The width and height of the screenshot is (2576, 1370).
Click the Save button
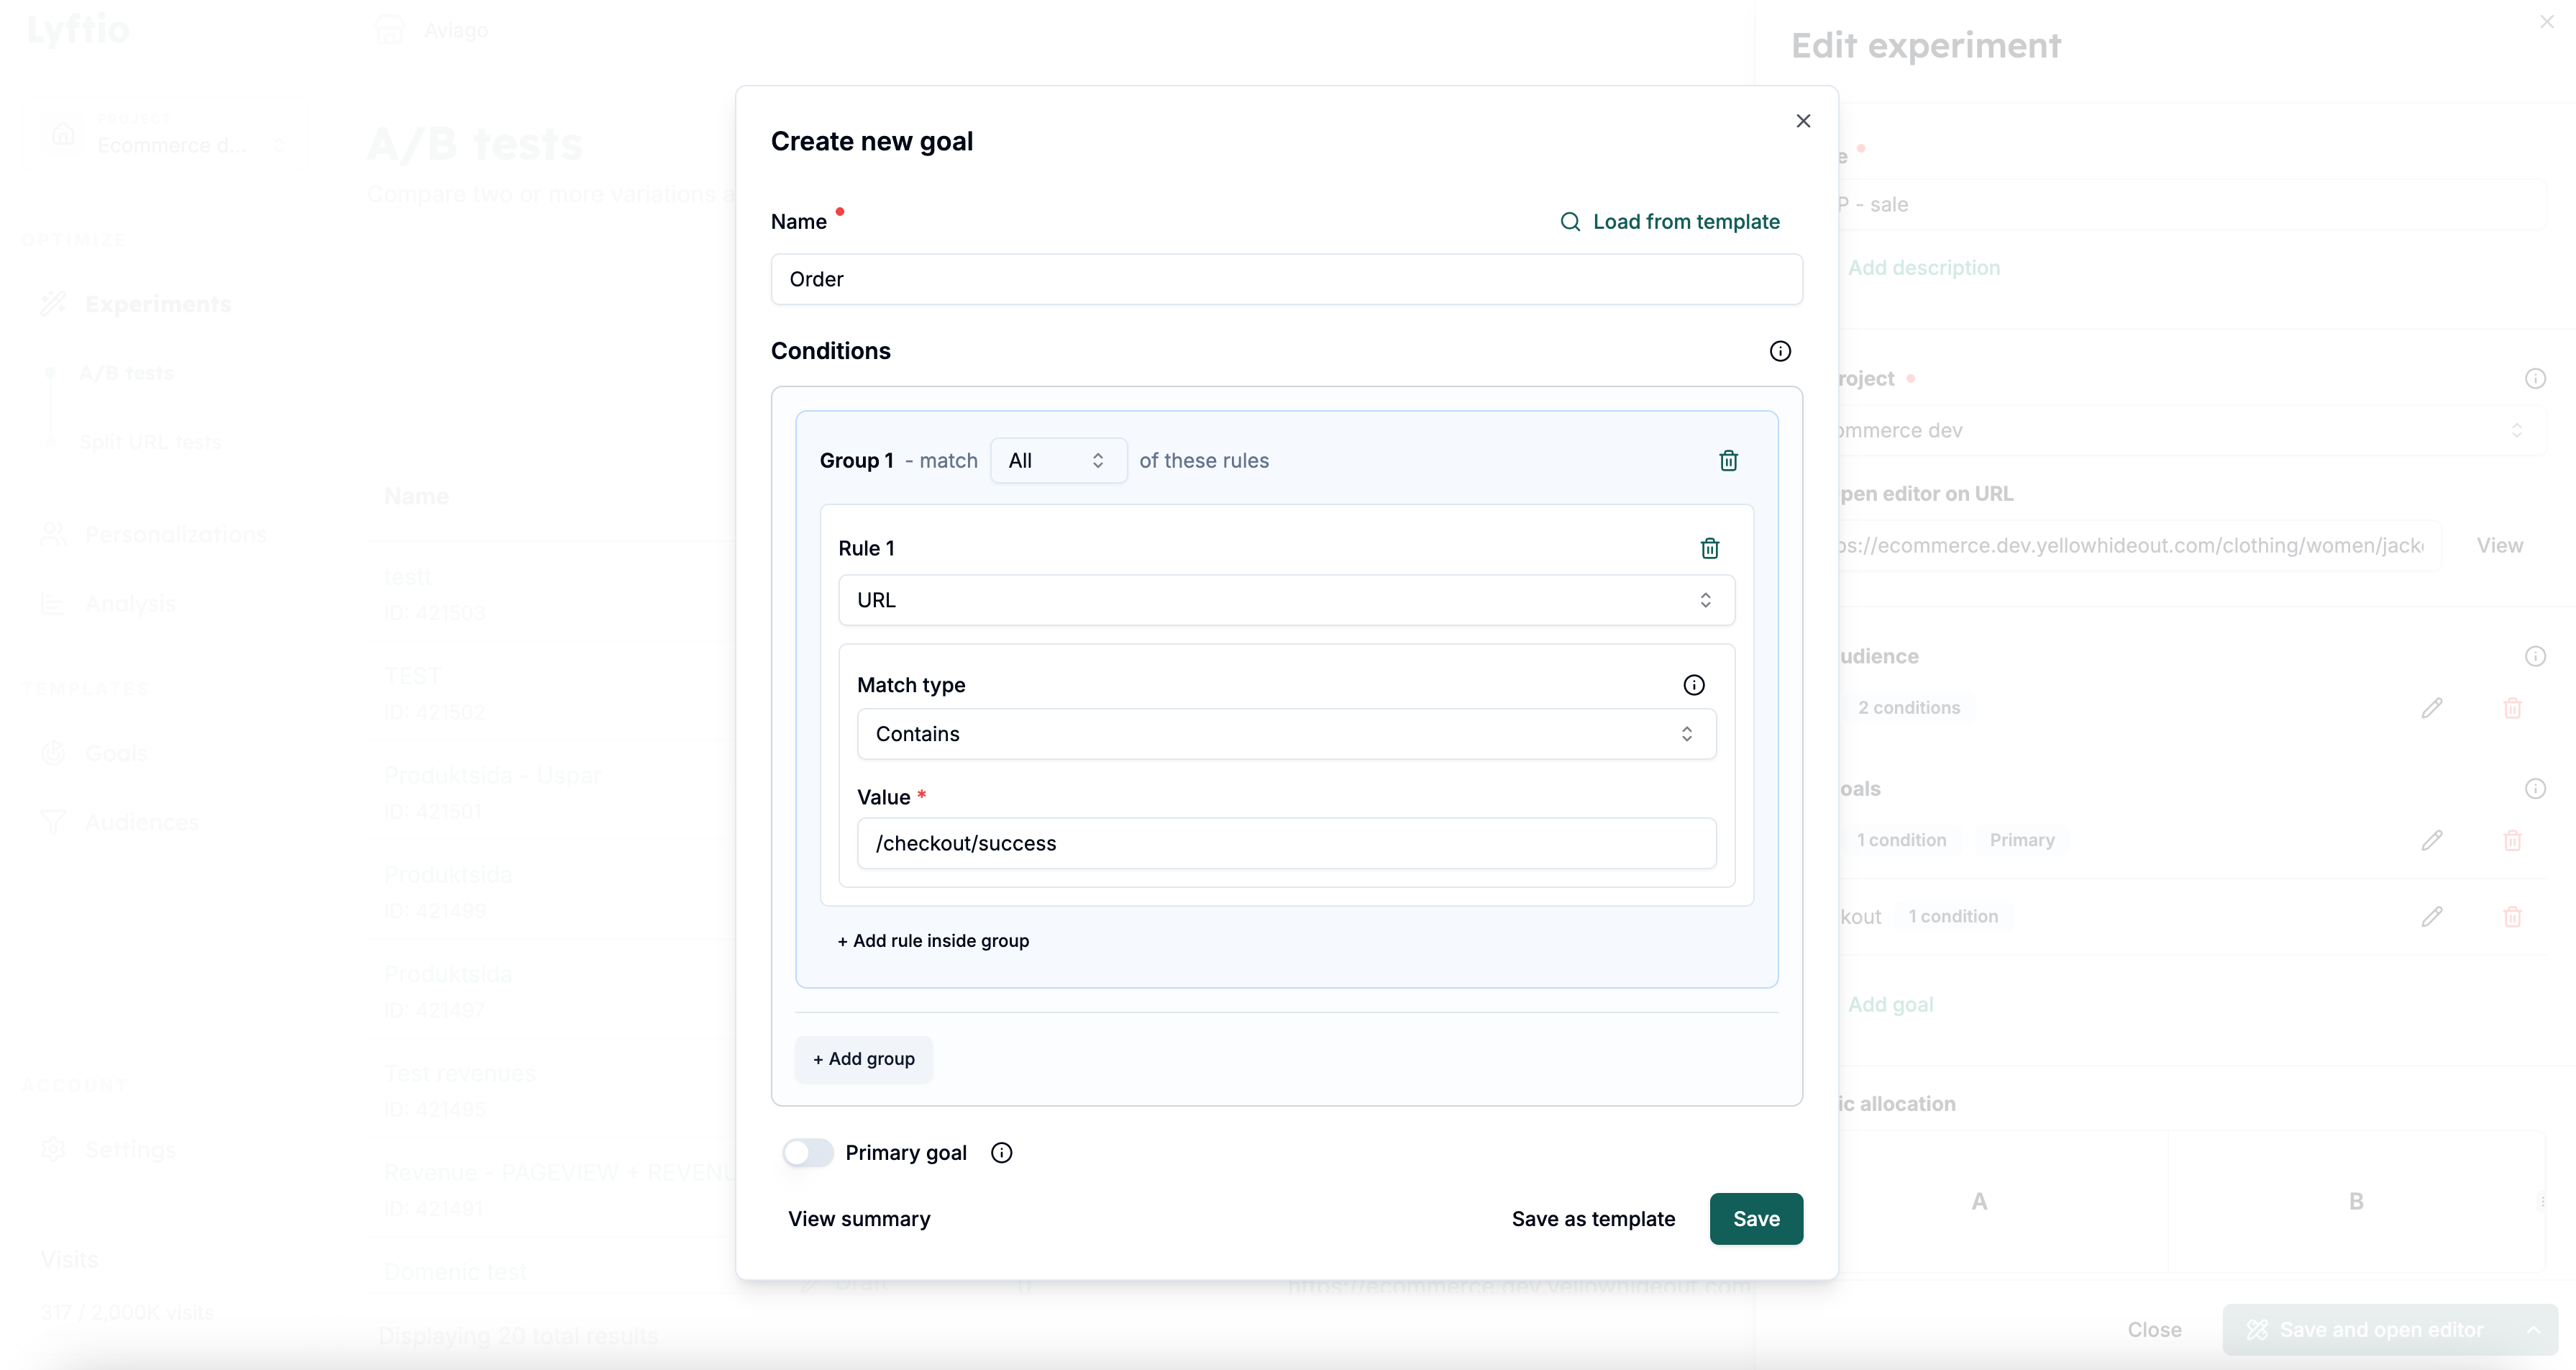point(1756,1219)
